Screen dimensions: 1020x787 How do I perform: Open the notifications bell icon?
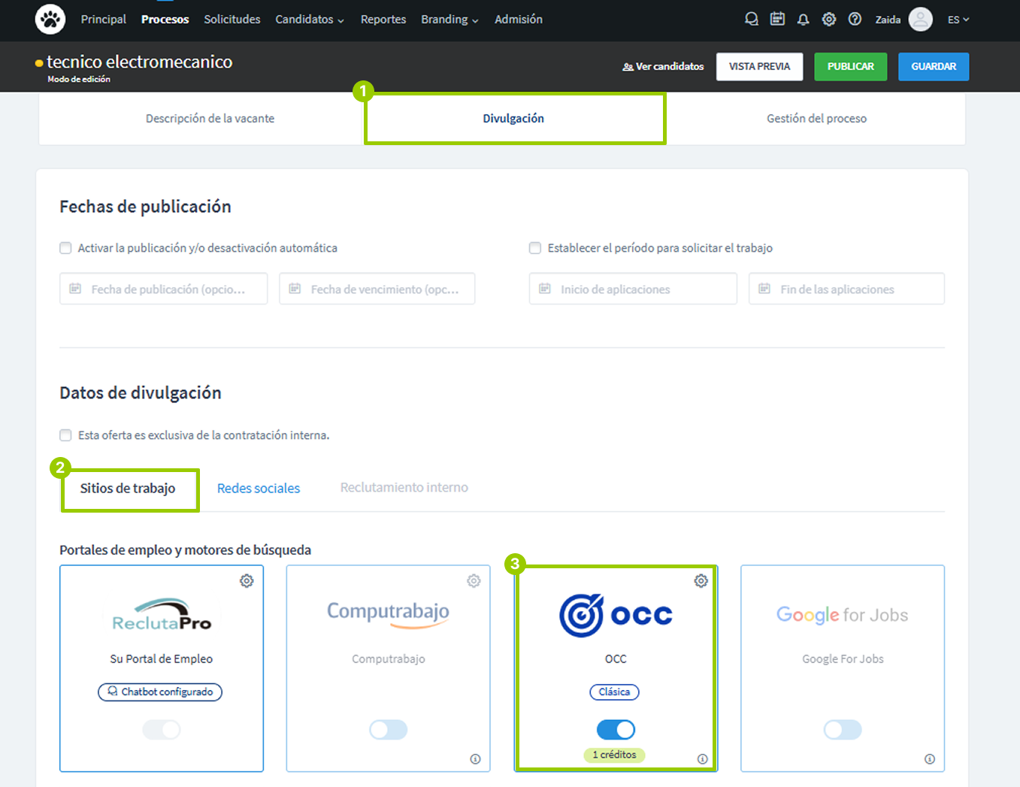point(803,19)
